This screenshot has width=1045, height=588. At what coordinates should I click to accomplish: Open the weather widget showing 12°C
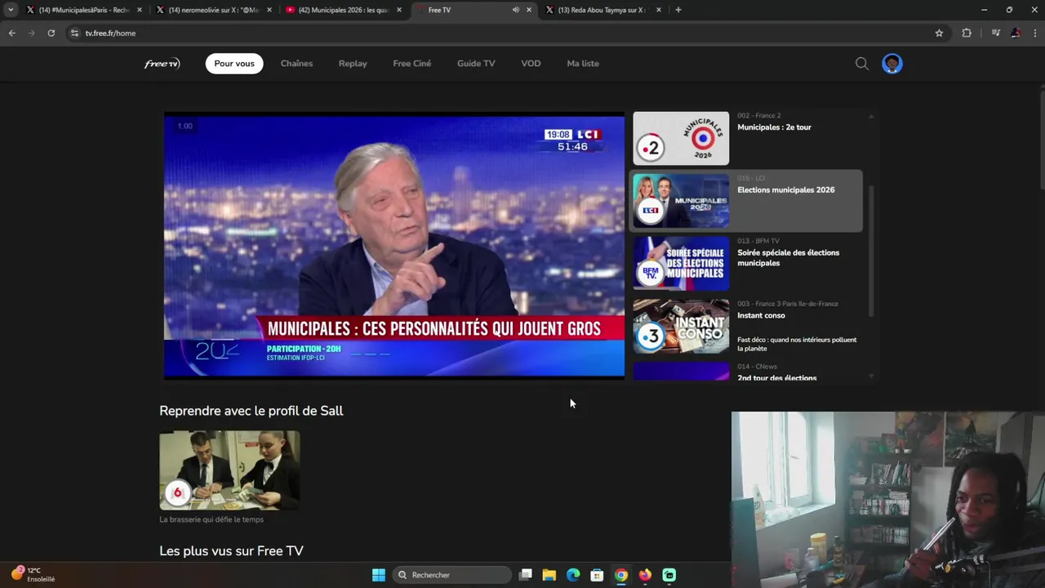(x=33, y=575)
